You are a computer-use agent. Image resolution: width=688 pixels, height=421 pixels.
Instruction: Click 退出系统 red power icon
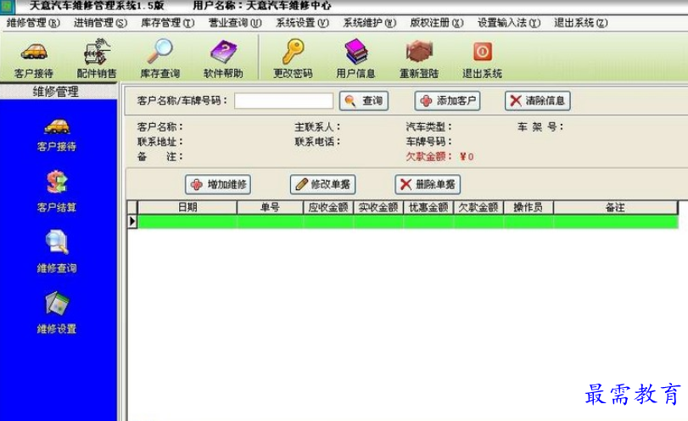[x=482, y=59]
